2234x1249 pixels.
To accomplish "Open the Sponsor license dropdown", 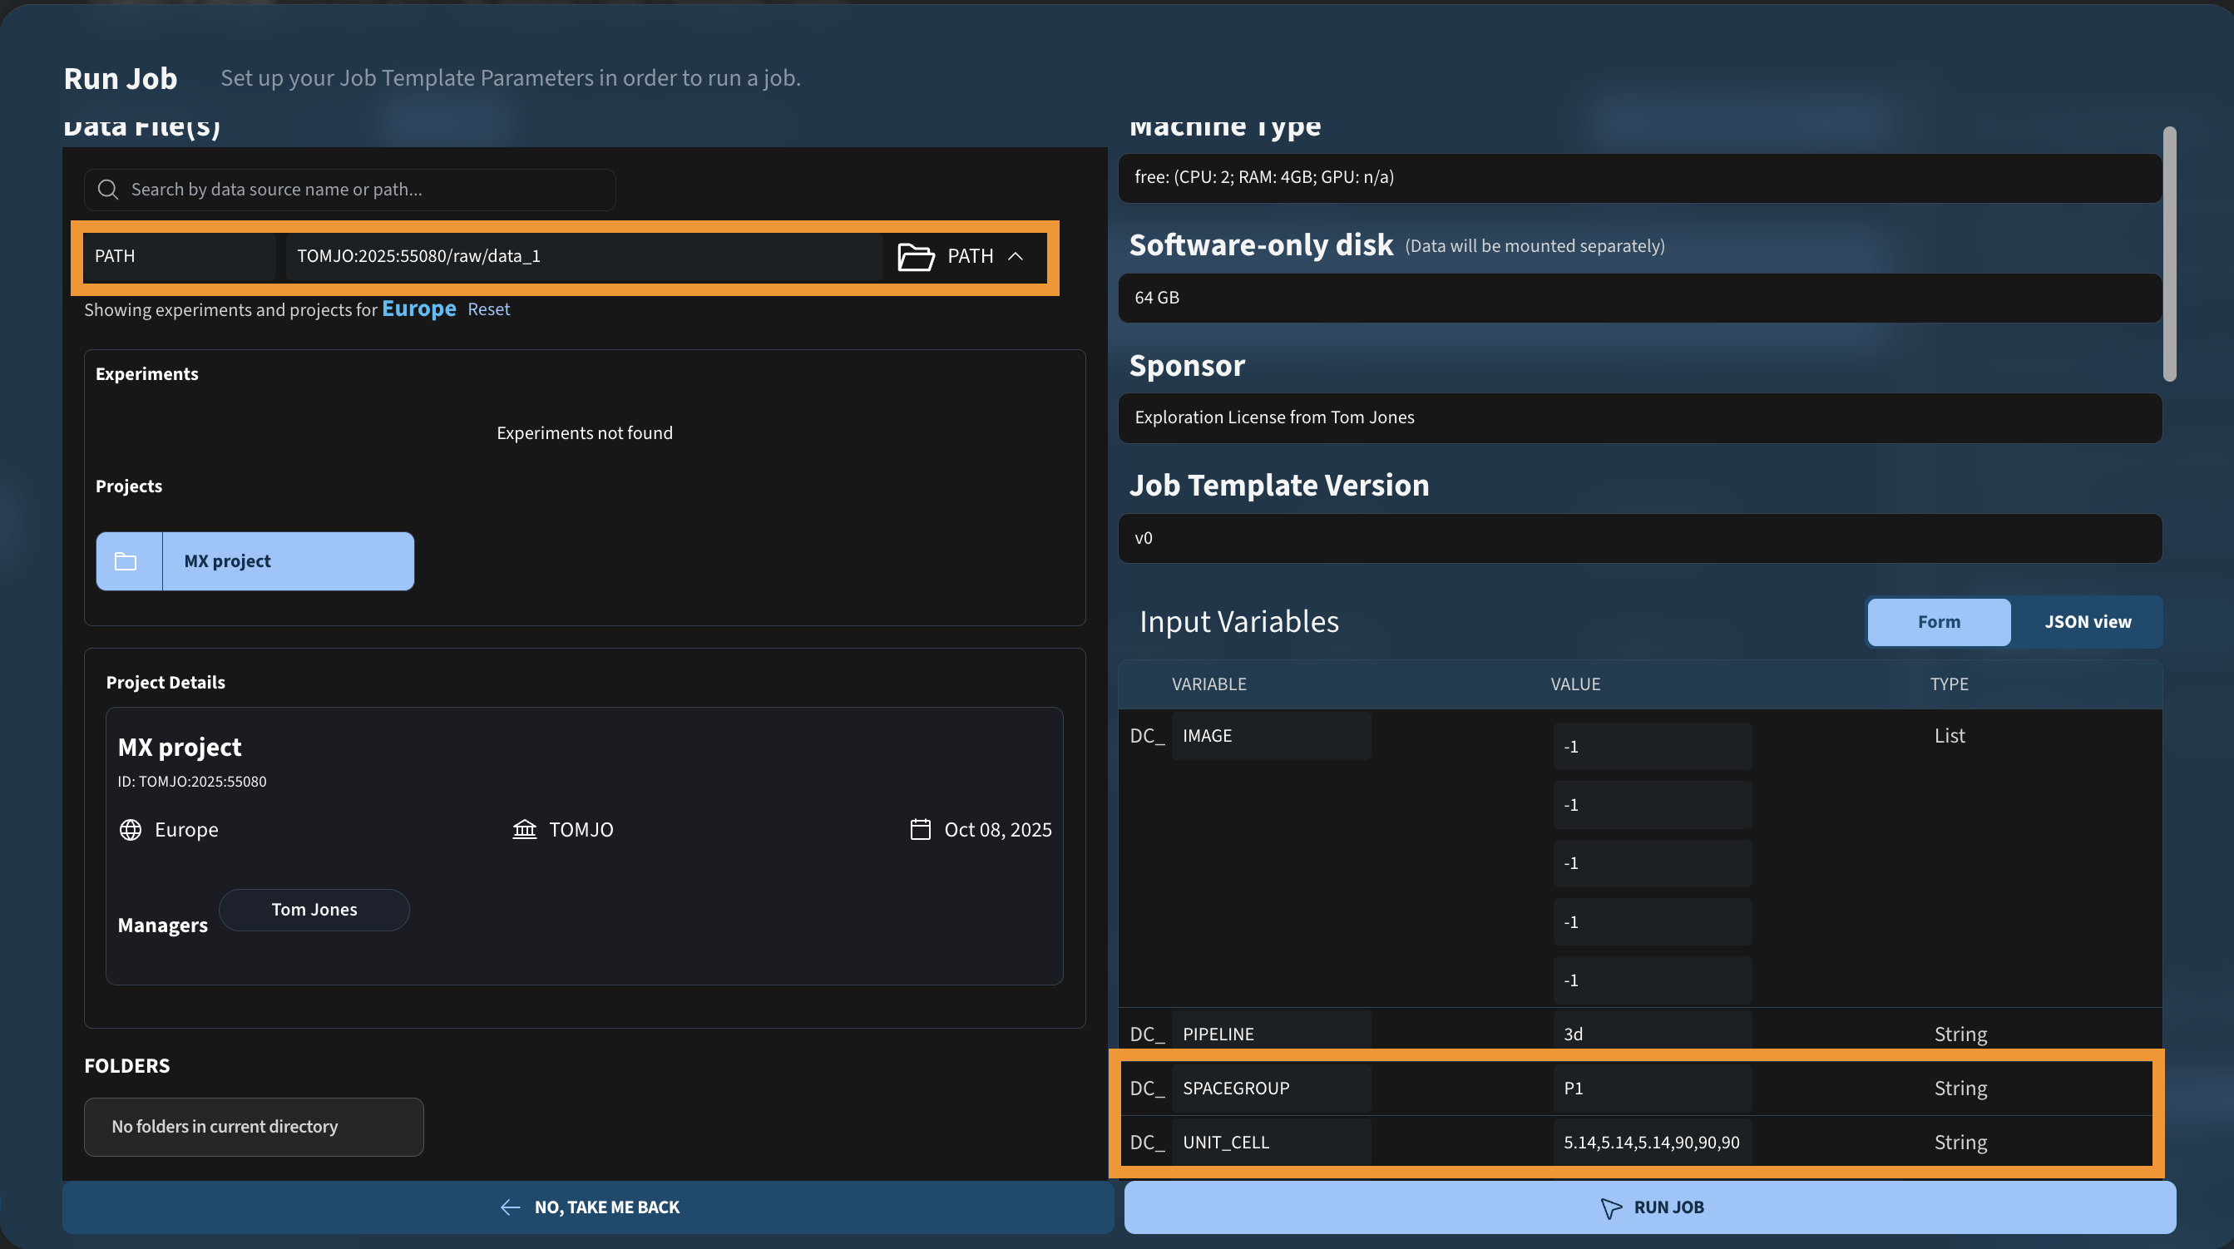I will [1639, 418].
